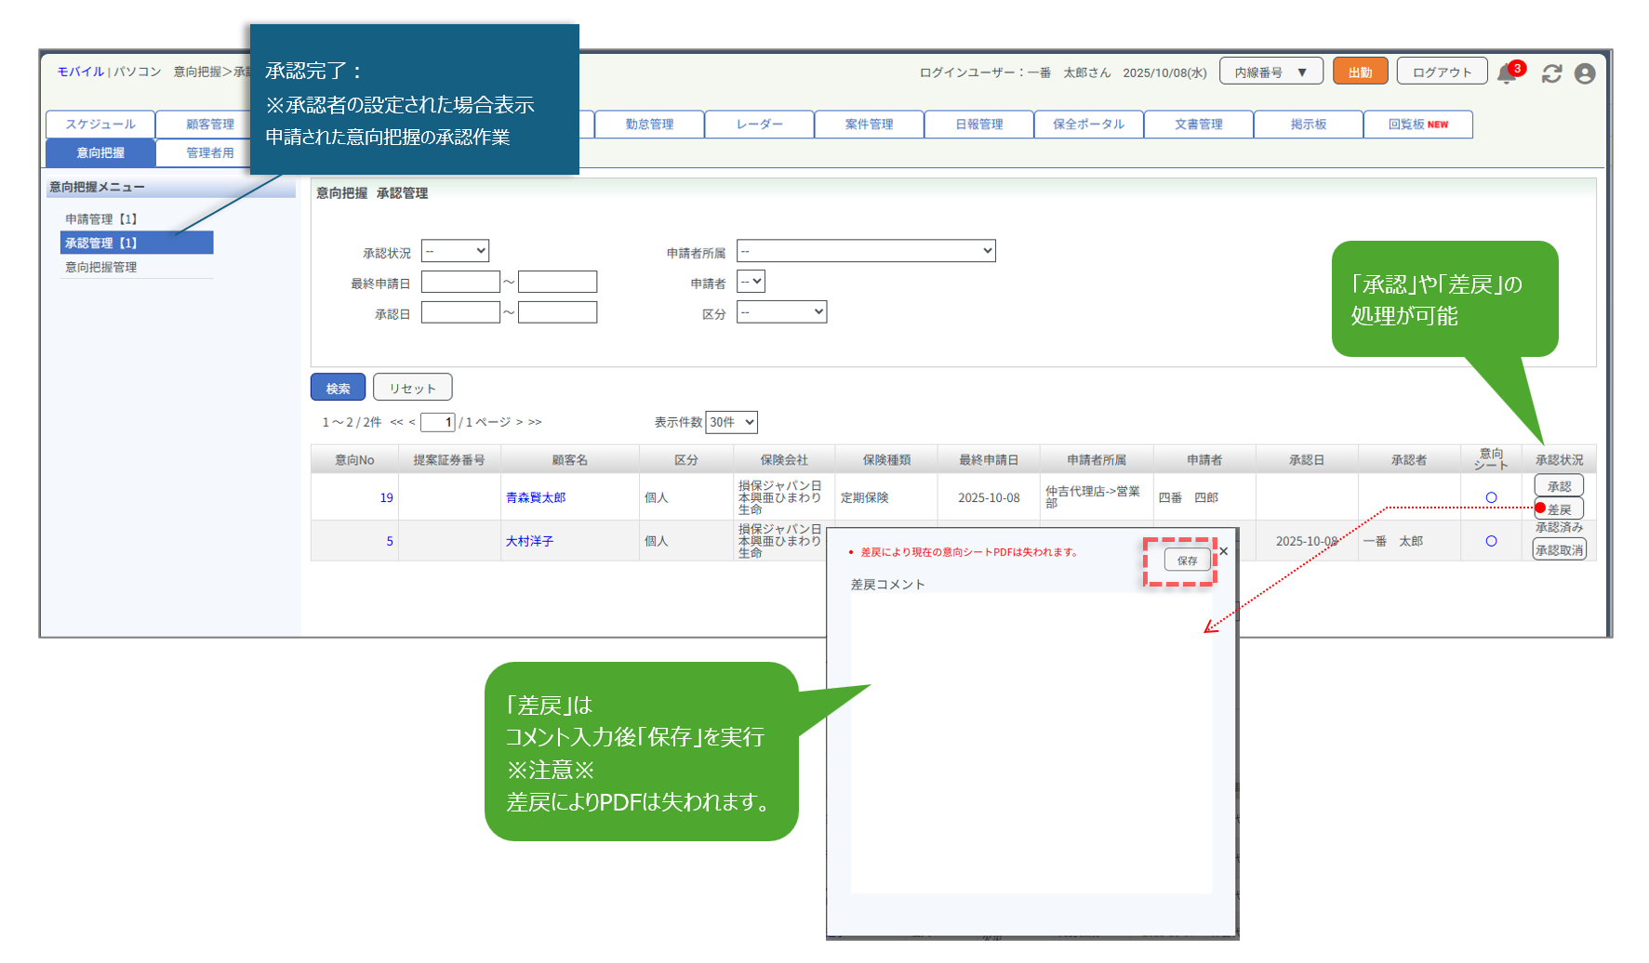
Task: Open the notification bell icon
Action: point(1507,74)
